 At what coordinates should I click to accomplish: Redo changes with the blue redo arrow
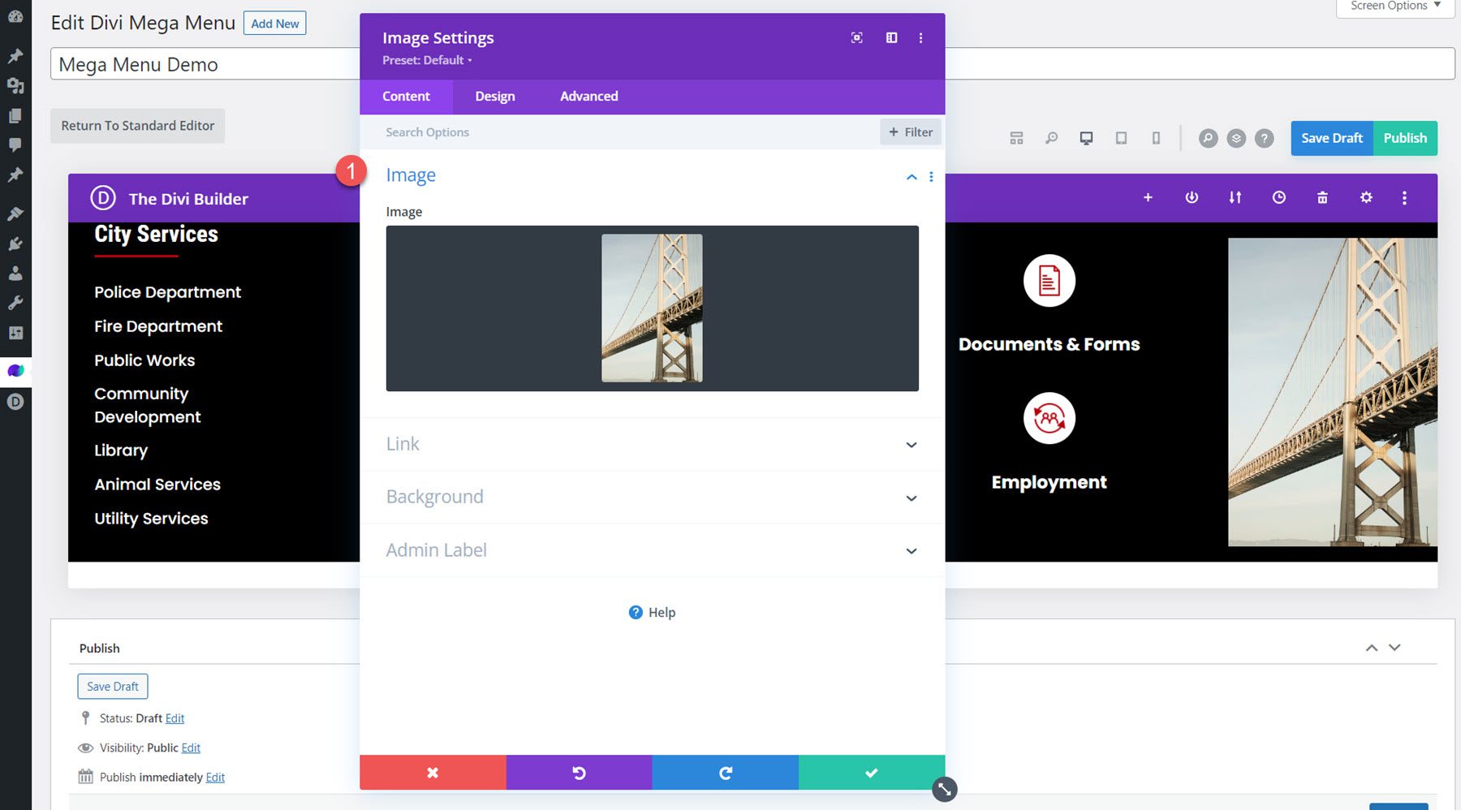click(725, 772)
